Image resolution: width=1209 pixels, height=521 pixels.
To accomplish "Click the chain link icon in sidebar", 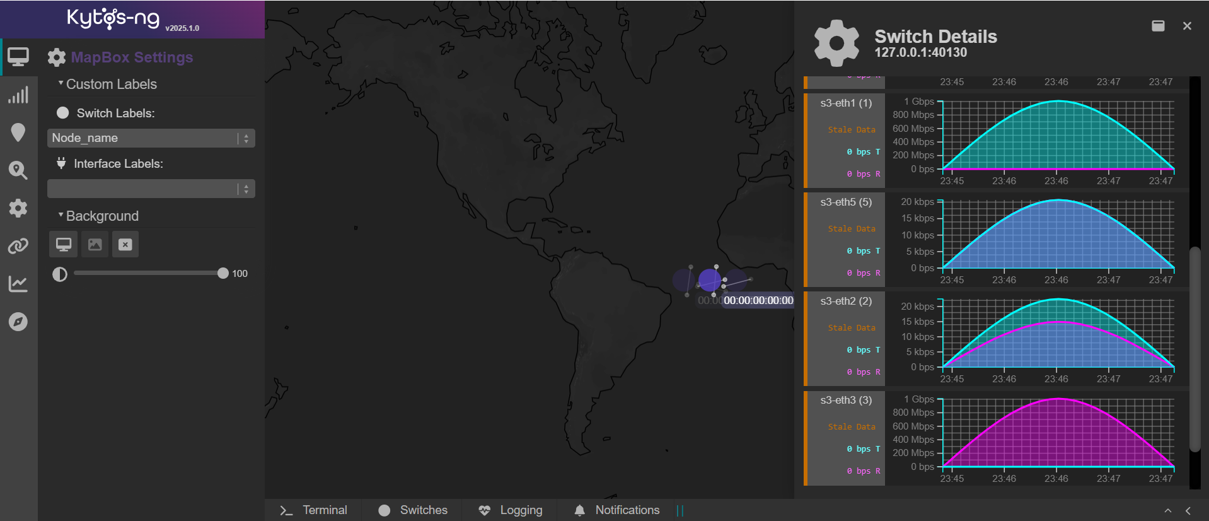I will (18, 246).
